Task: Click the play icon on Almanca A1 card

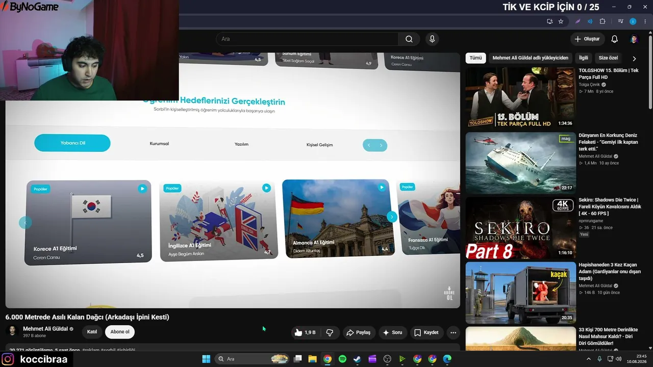Action: pos(382,188)
